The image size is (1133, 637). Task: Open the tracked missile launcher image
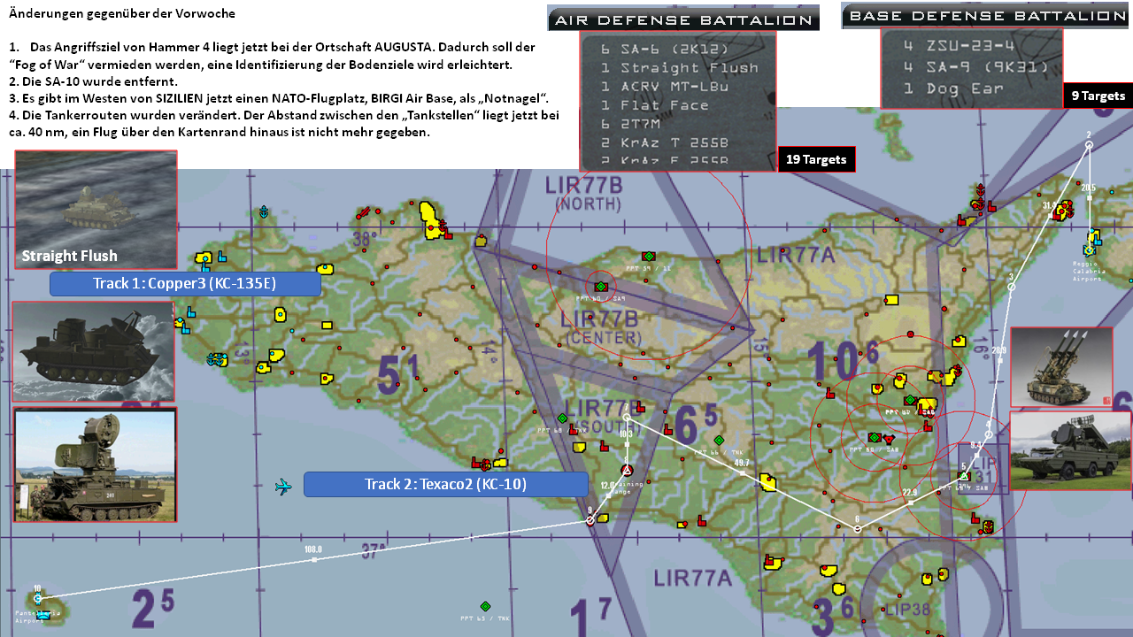(x=1060, y=367)
